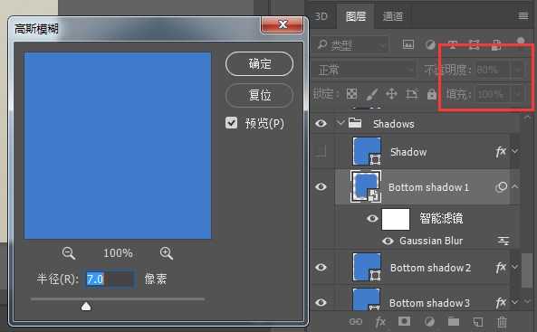Screen dimensions: 537x332
Task: Click the 智能滤镜 white mask thumbnail
Action: point(396,219)
